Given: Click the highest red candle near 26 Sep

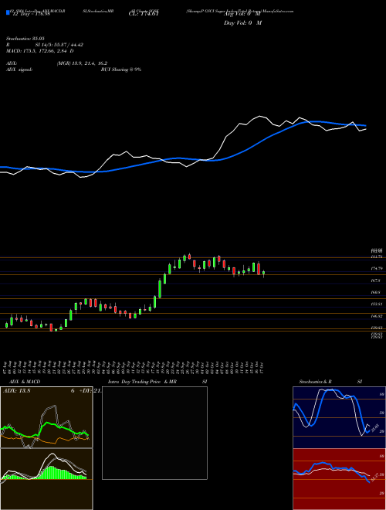Looking at the screenshot, I should pyautogui.click(x=189, y=257).
